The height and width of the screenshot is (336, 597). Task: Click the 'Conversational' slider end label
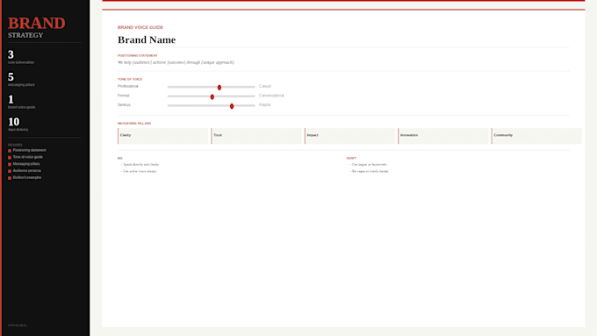[271, 96]
